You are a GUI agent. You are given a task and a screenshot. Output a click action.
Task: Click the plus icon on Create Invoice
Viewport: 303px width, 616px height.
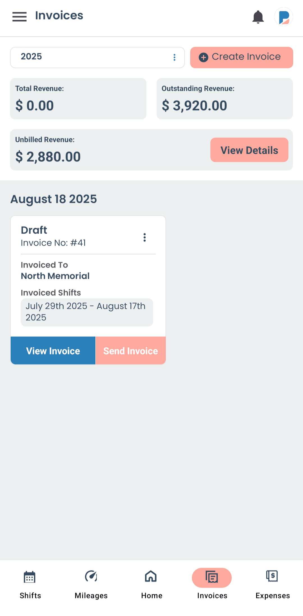pyautogui.click(x=203, y=57)
